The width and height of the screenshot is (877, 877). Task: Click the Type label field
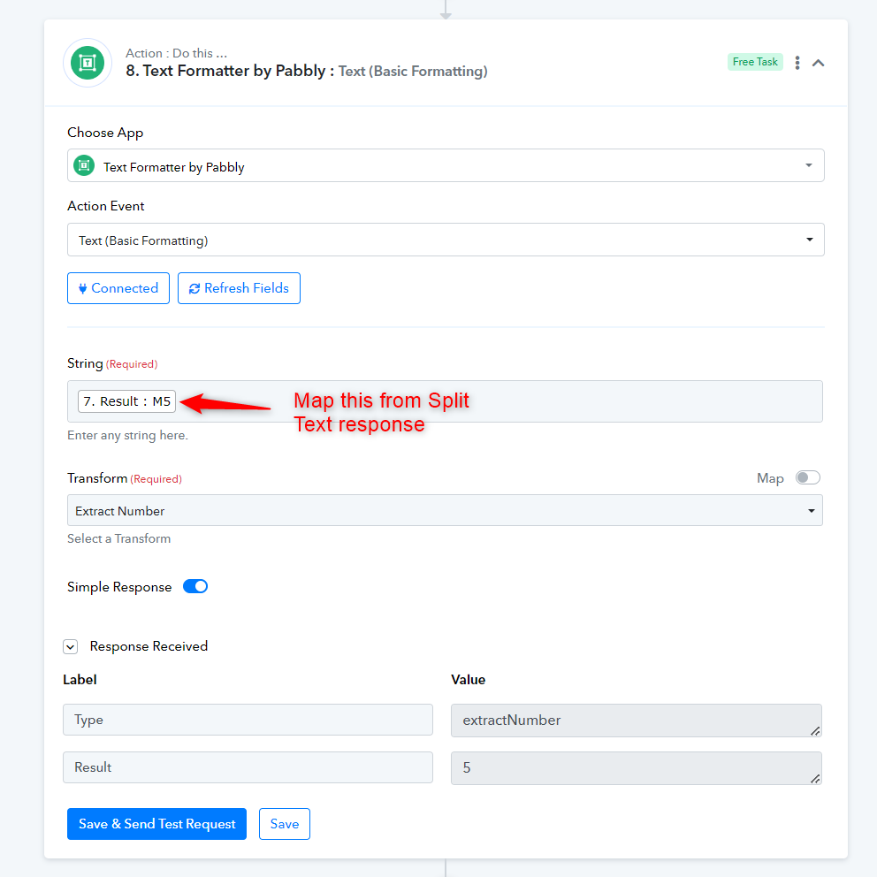click(x=248, y=720)
